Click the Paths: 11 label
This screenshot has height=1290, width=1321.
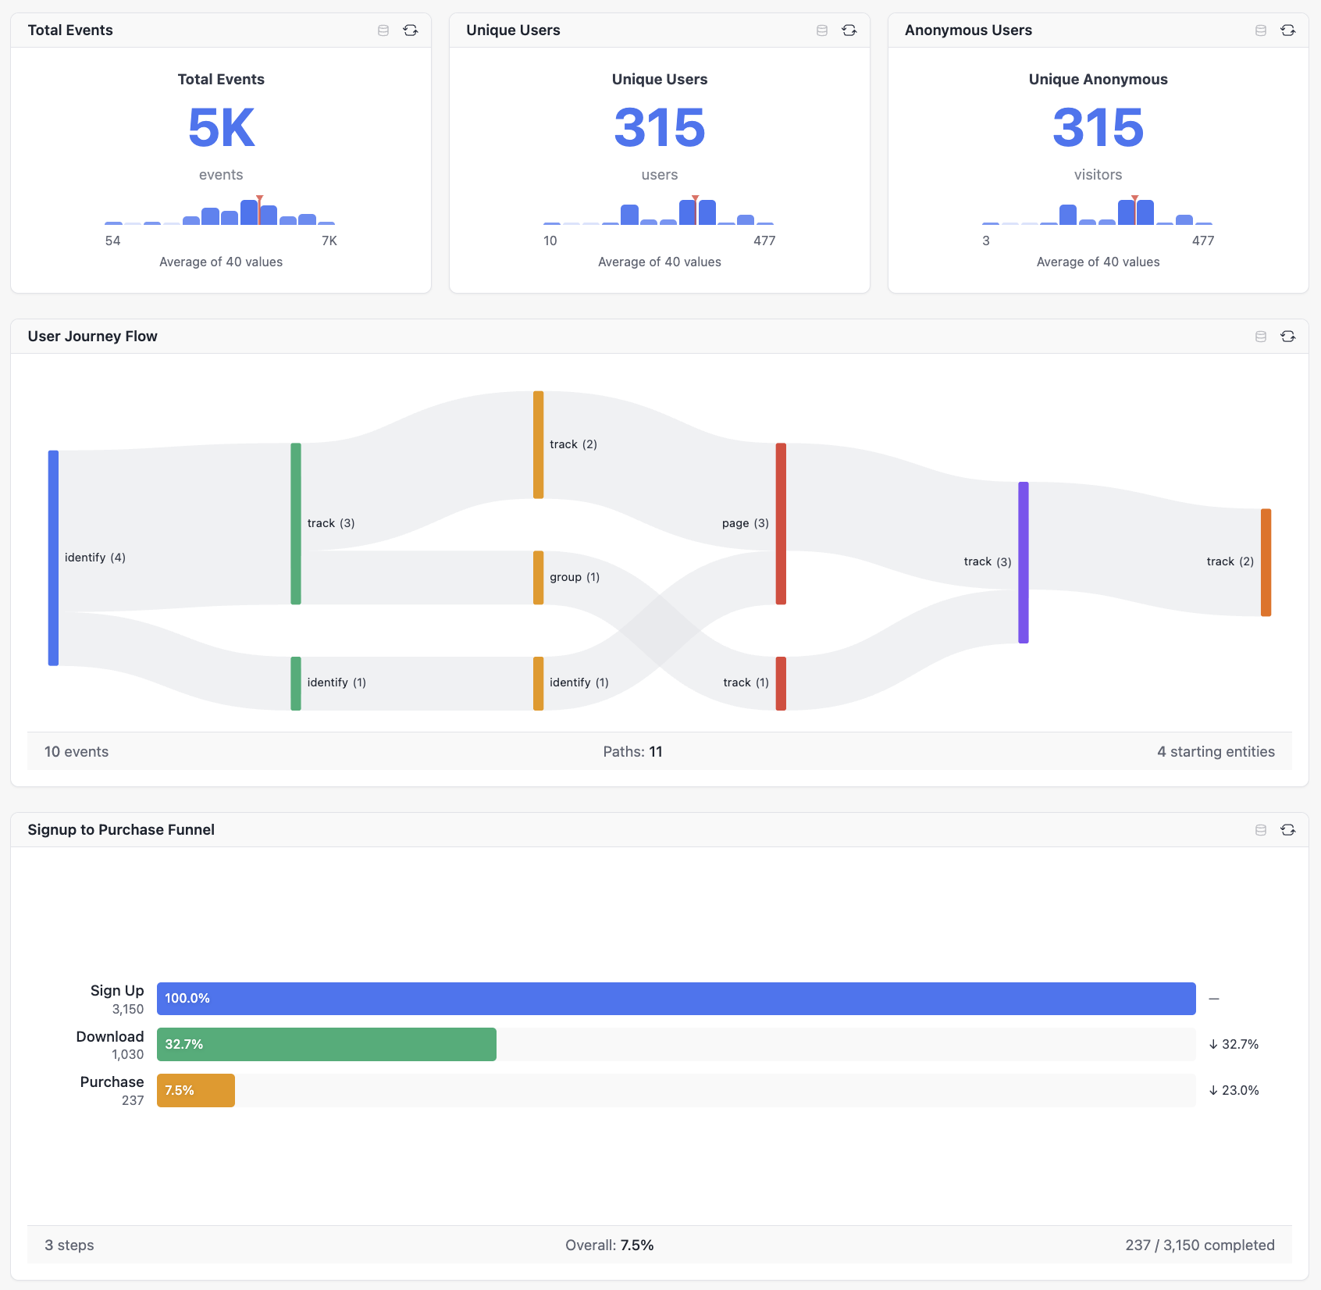634,751
